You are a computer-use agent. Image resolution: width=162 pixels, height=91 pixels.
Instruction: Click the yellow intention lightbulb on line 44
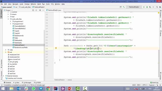56,48
